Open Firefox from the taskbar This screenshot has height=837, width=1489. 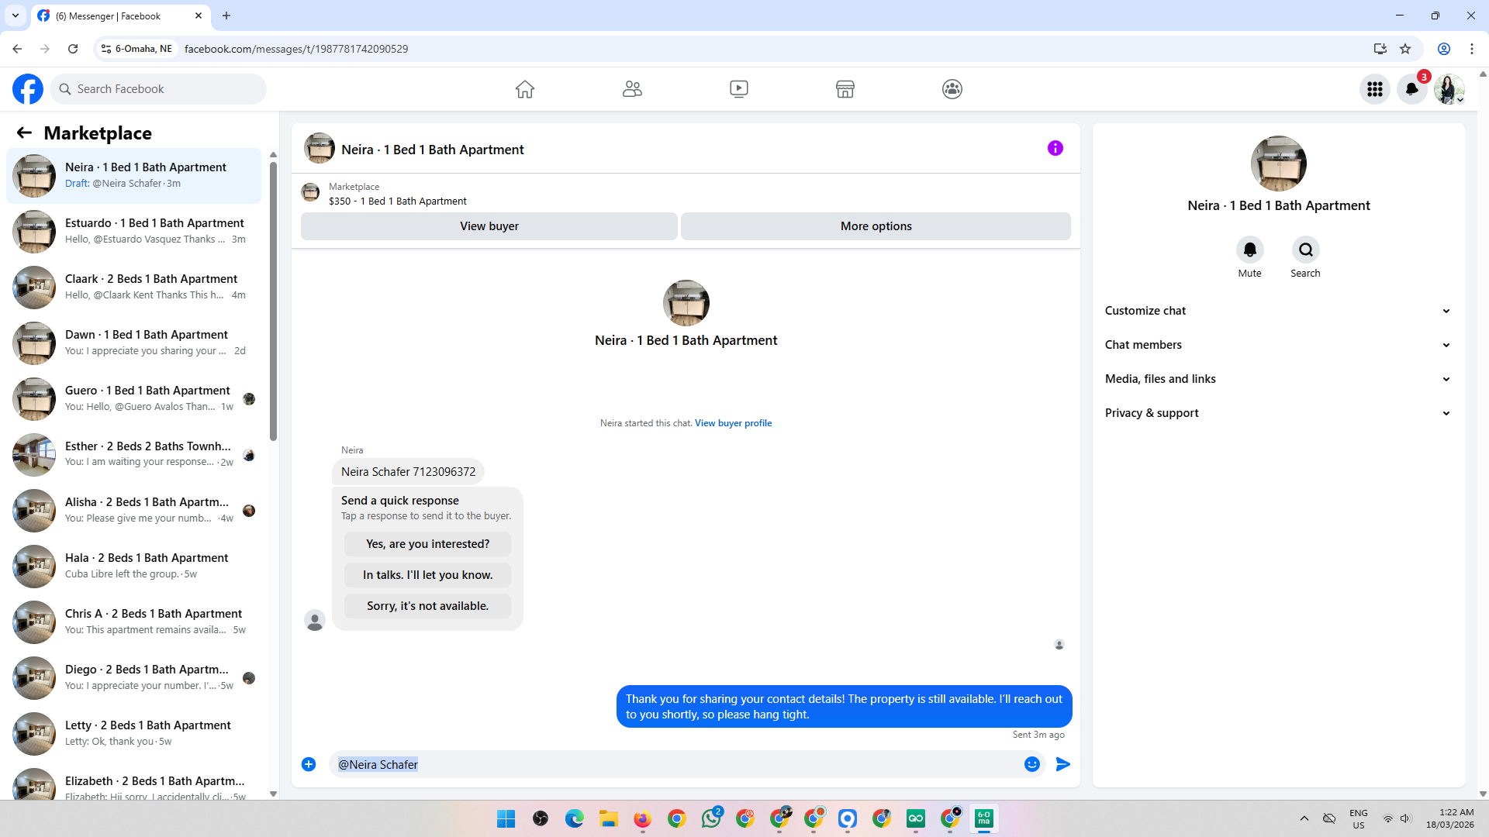tap(643, 818)
